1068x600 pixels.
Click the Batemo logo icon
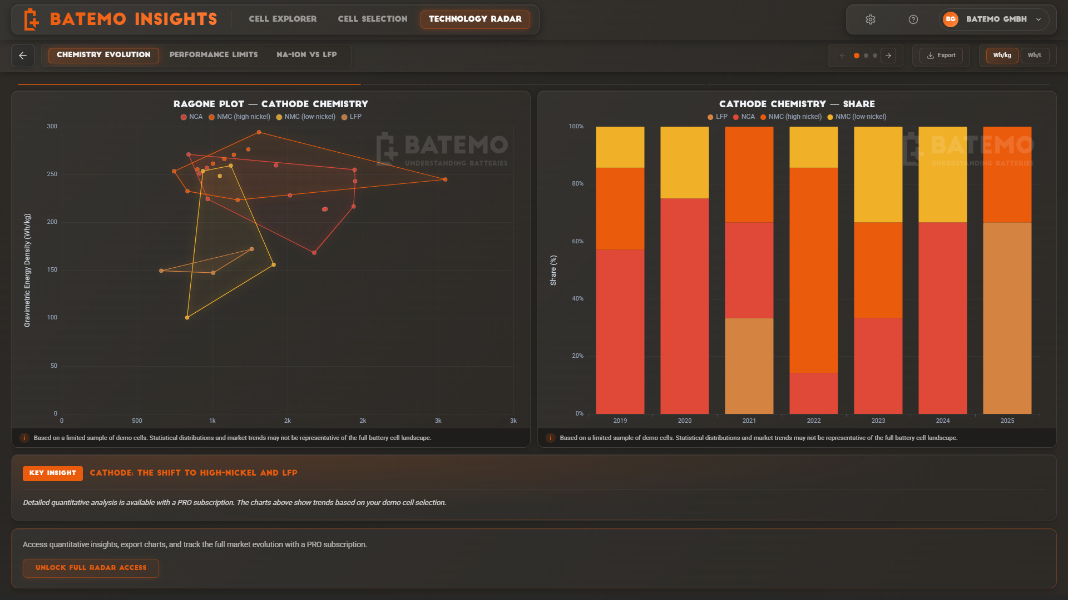click(x=31, y=19)
